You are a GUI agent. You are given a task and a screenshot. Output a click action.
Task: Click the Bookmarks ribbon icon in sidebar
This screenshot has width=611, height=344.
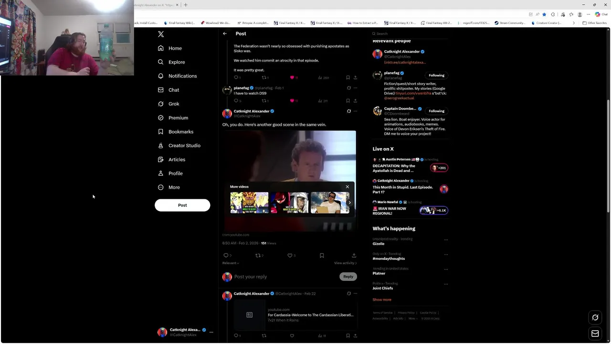pos(161,131)
